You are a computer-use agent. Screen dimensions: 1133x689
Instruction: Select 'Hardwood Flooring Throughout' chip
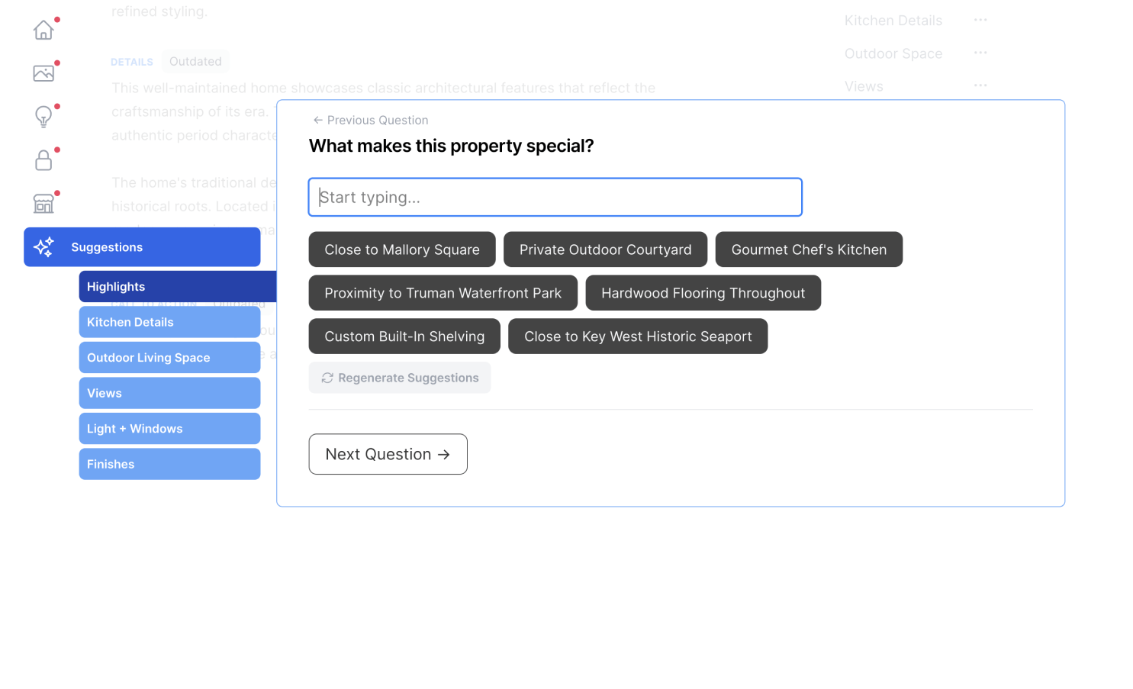click(703, 293)
